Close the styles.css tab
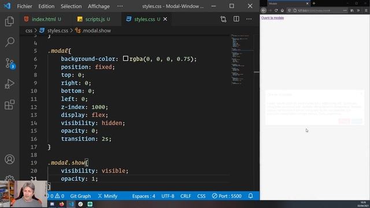Screen dimensions: 370x208 [165, 19]
